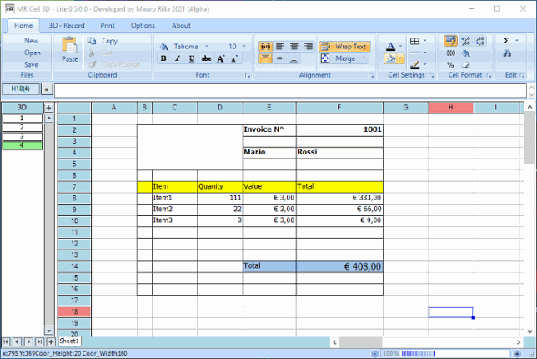Open the 3D - Record tab
This screenshot has width=537, height=359.
click(67, 25)
